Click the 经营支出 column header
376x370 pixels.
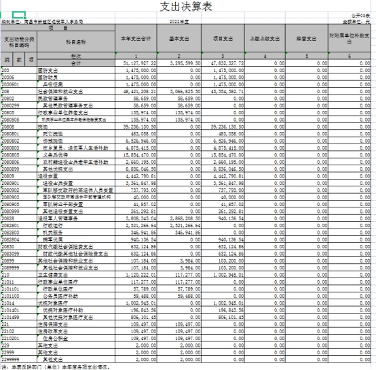[307, 39]
